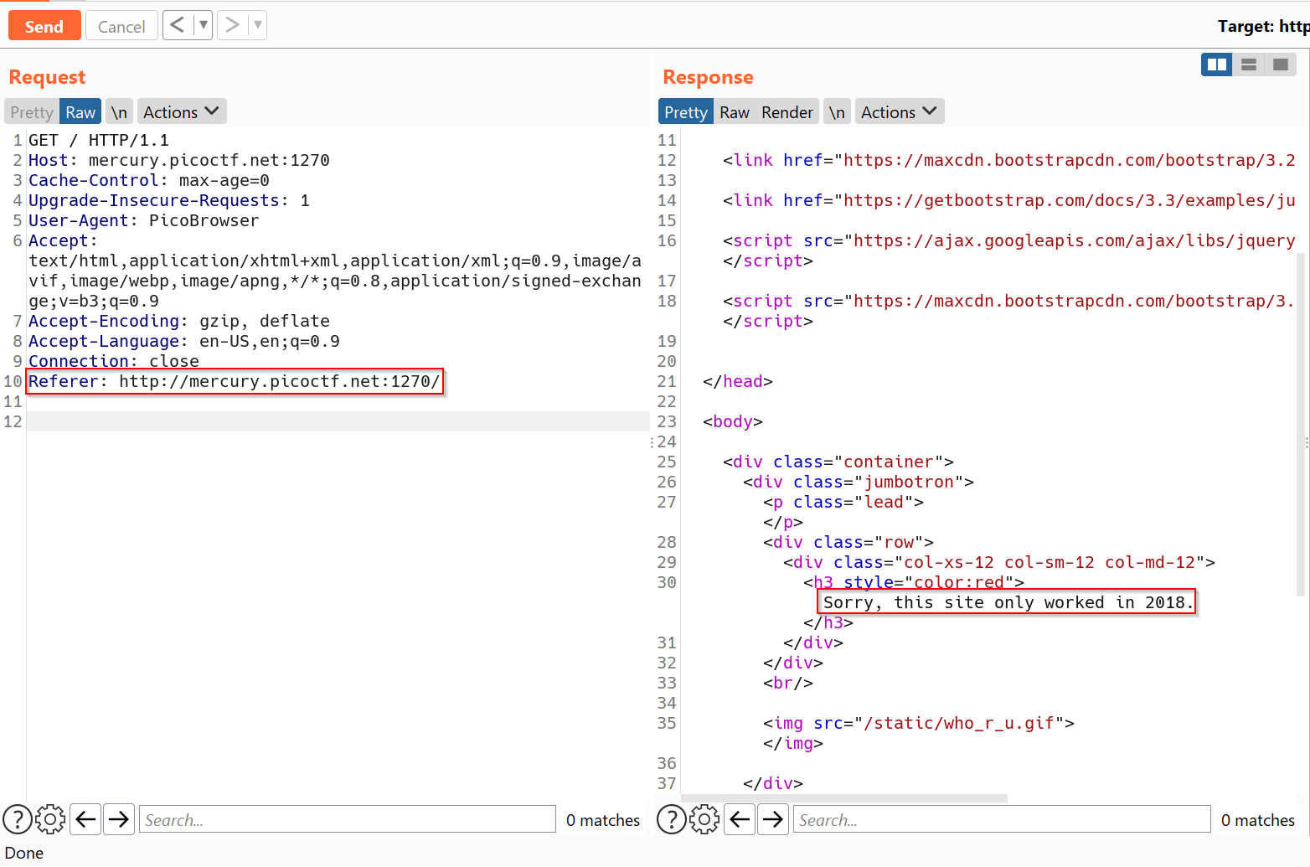Open the Request Actions dropdown
The image size is (1310, 867).
click(x=181, y=112)
